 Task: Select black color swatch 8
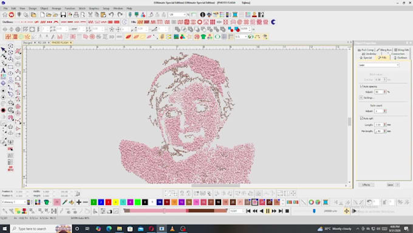point(145,202)
